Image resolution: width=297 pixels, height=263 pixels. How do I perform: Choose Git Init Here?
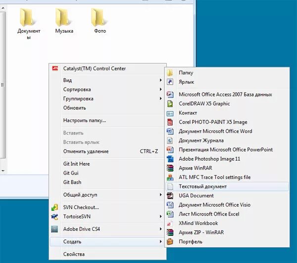107,164
